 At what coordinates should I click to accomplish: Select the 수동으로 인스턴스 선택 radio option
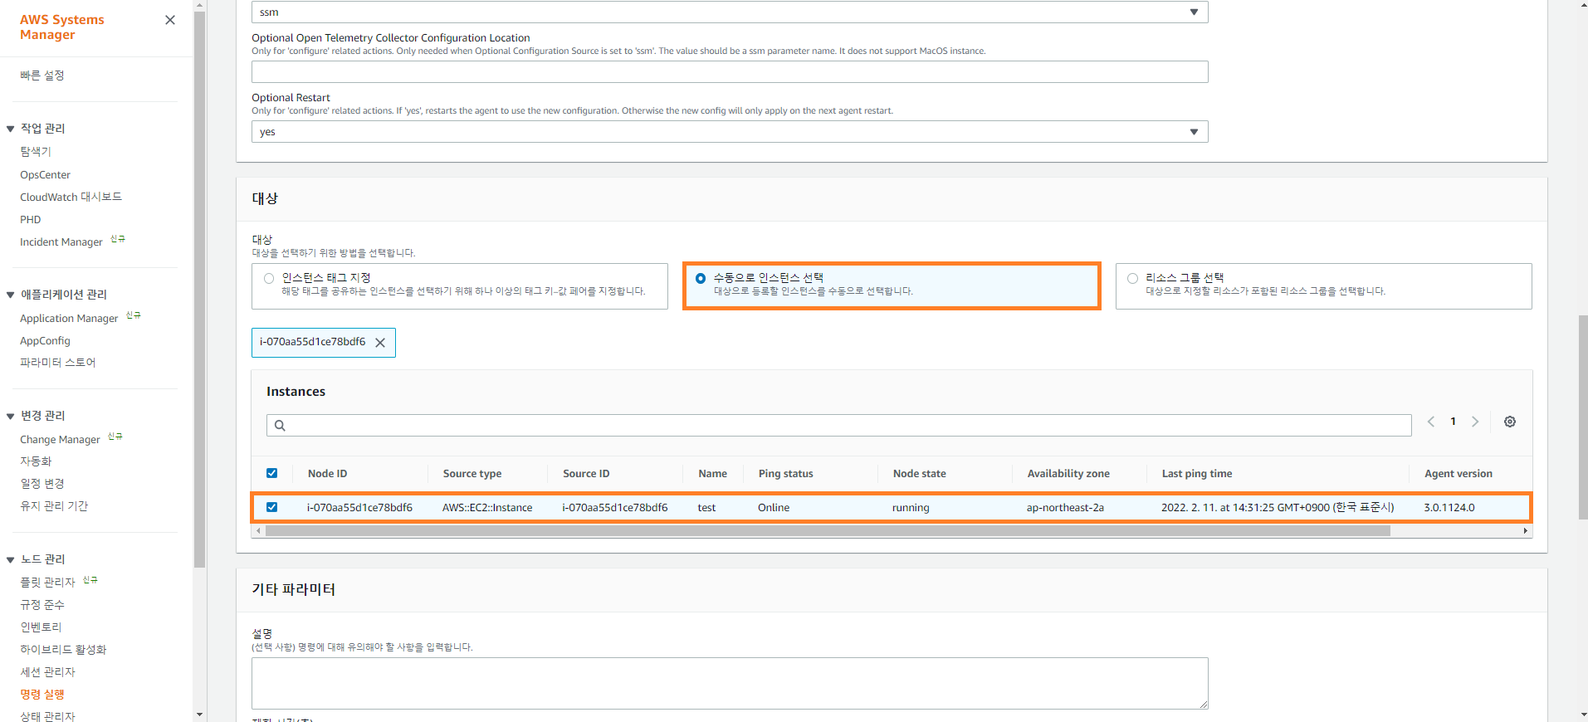pos(701,279)
